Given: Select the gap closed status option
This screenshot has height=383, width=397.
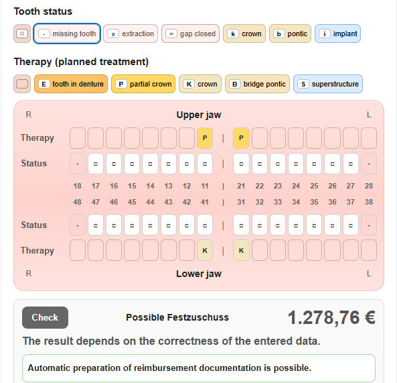Looking at the screenshot, I should point(190,34).
